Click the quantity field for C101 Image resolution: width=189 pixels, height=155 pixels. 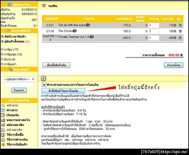pos(154,26)
